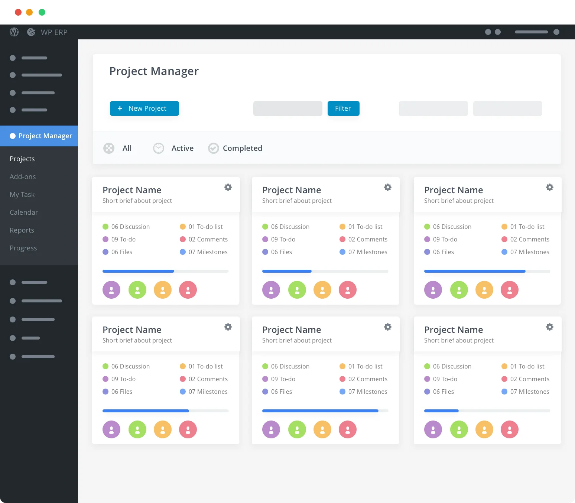575x503 pixels.
Task: Click the New Project button
Action: [x=144, y=108]
